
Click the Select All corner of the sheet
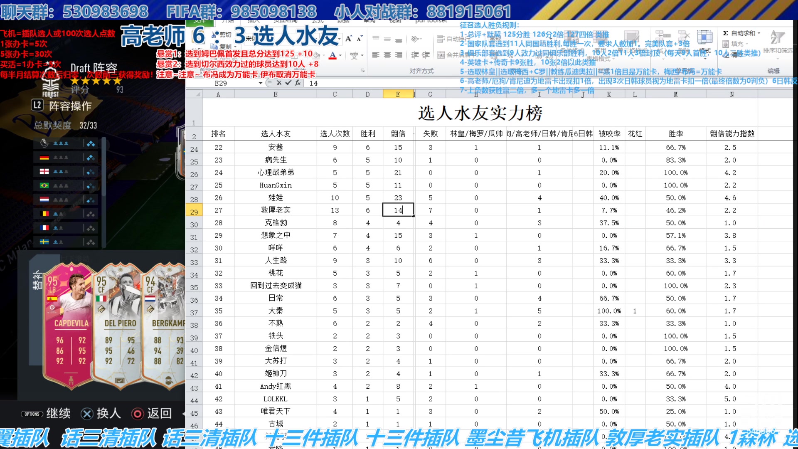coord(194,94)
